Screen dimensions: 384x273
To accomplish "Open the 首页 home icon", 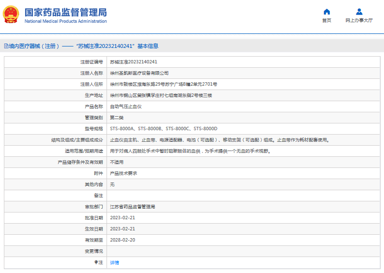I will click(327, 12).
